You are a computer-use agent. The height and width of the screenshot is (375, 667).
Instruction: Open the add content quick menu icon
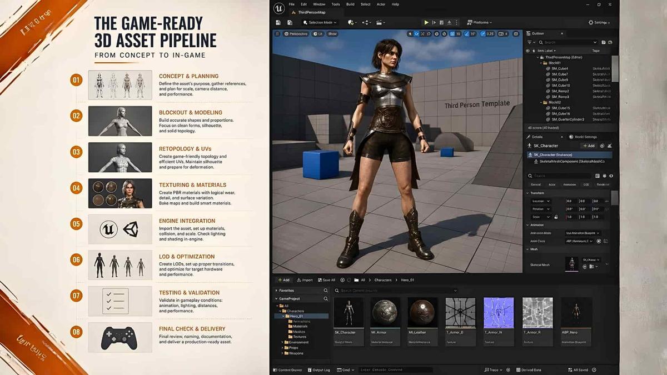pyautogui.click(x=351, y=23)
